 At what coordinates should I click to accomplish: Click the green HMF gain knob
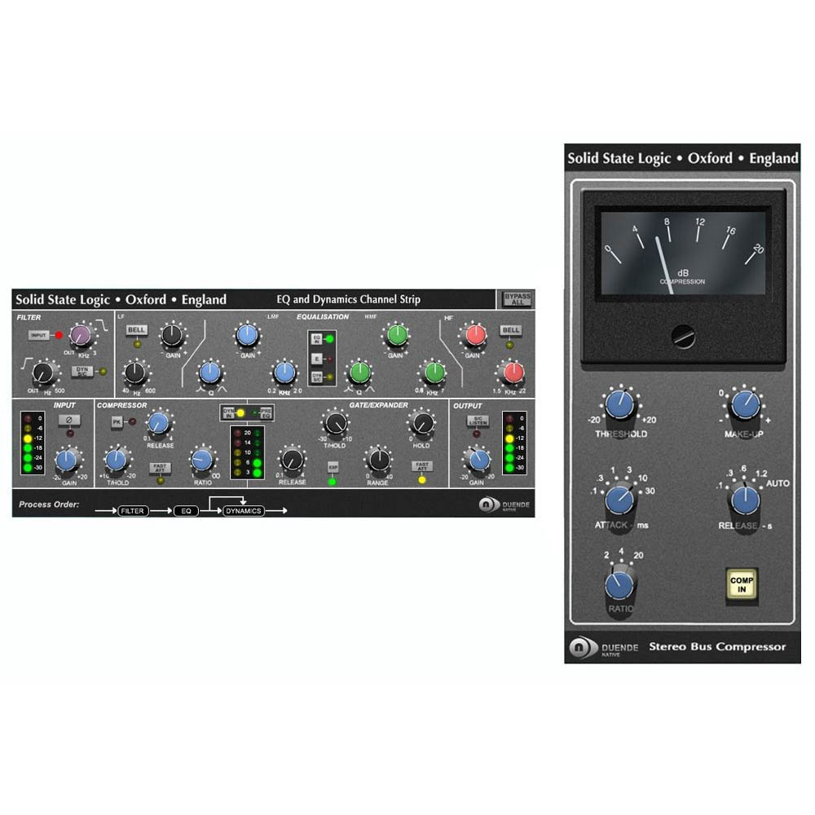397,335
